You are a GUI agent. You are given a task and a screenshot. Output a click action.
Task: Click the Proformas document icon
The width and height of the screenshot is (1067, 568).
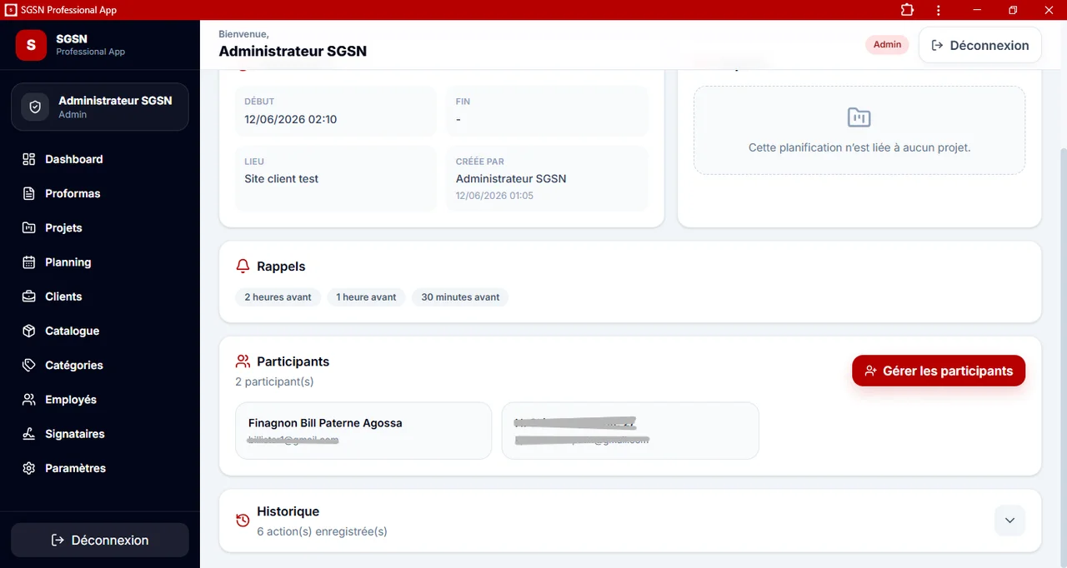click(x=29, y=193)
